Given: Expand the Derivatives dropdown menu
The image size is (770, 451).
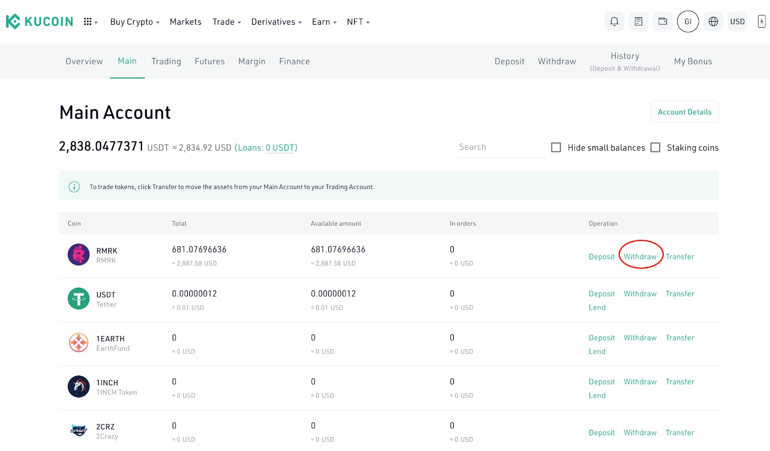Looking at the screenshot, I should [276, 22].
